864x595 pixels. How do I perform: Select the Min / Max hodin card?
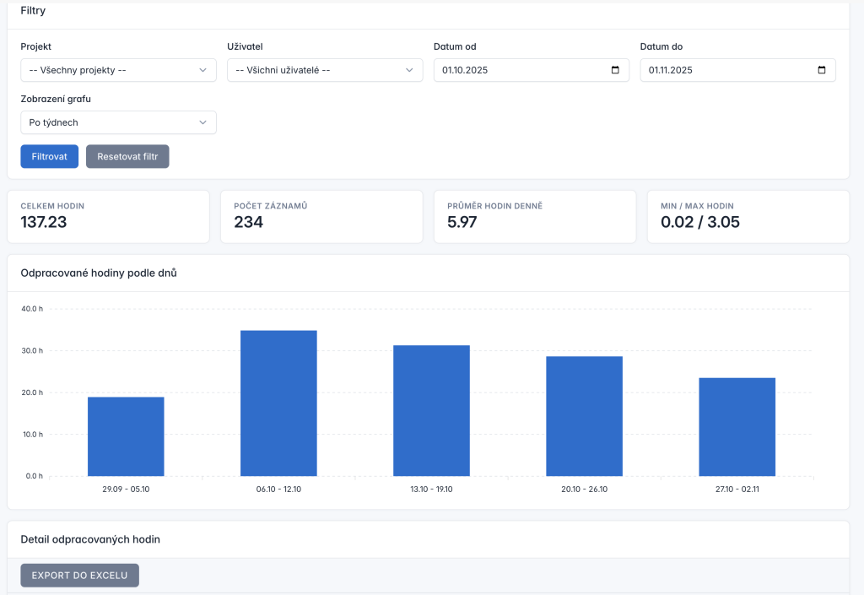[748, 217]
